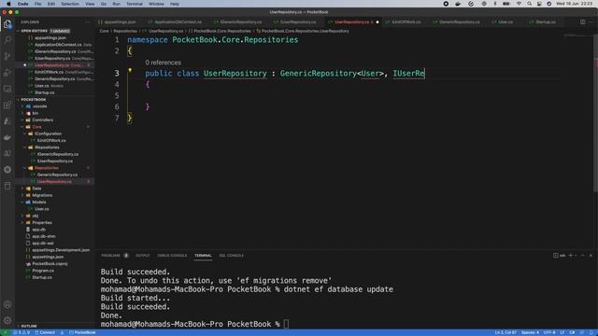This screenshot has height=336, width=598.
Task: Click the Docker whale menu bar icon
Action: pyautogui.click(x=458, y=4)
